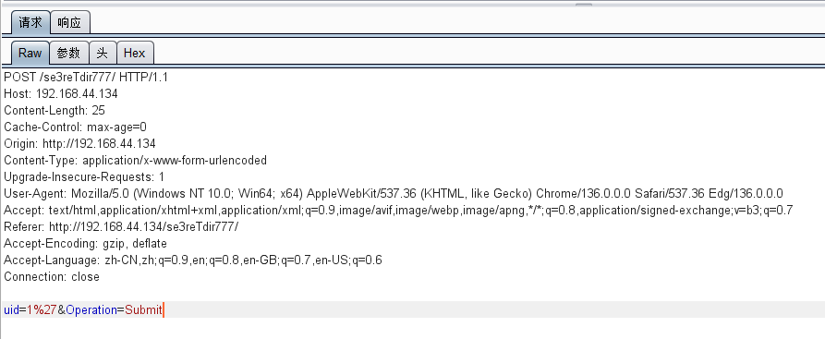Select the Cache-Control: max-age=0 line
The height and width of the screenshot is (339, 825).
(75, 127)
